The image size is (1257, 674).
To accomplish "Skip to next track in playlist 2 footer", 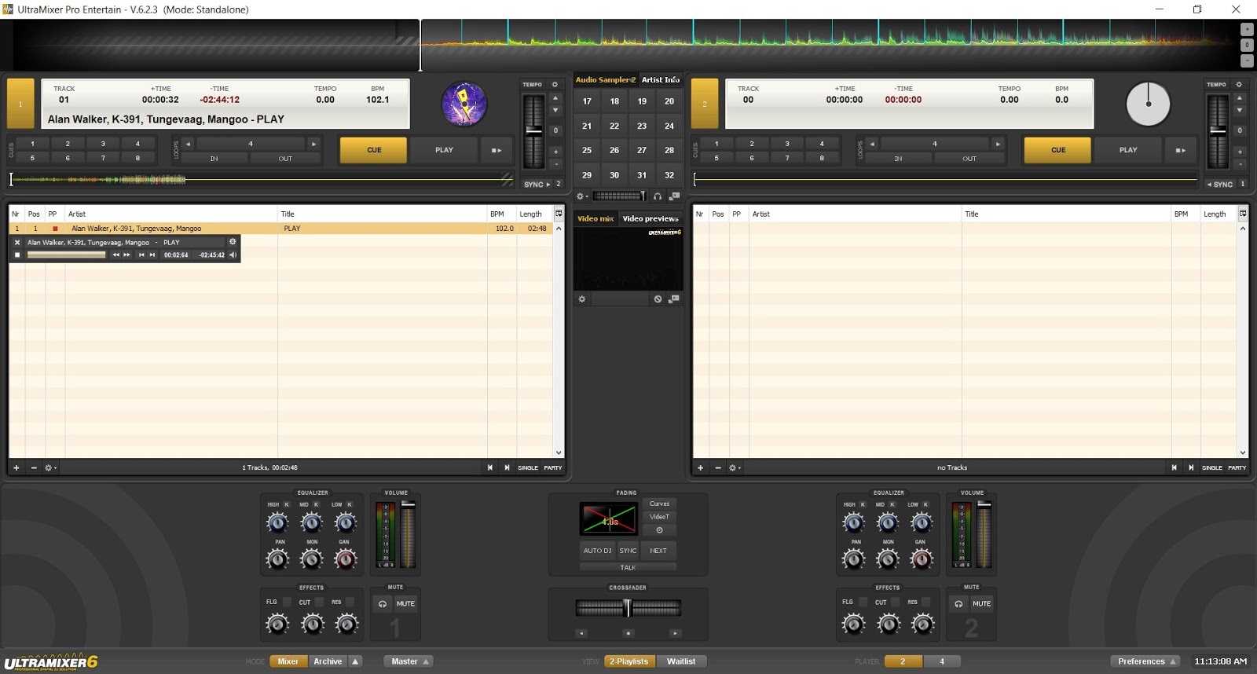I will click(1191, 467).
